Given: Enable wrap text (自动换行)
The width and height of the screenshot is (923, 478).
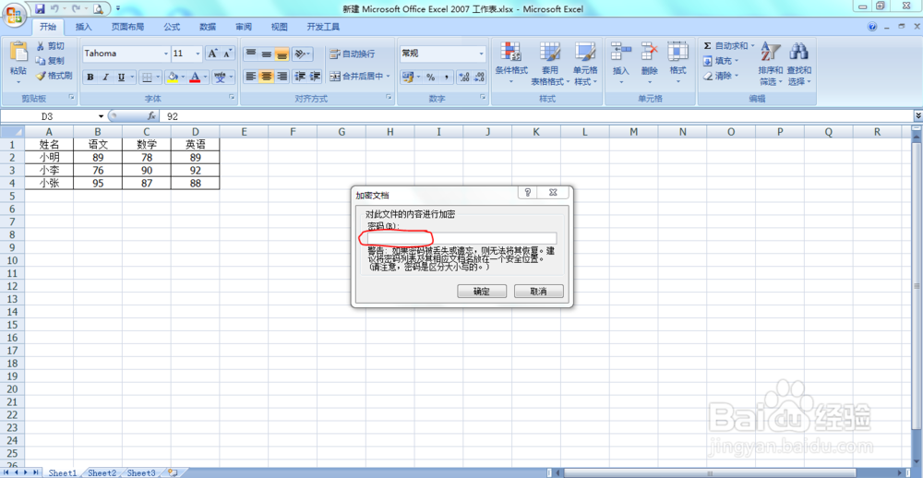Looking at the screenshot, I should 352,54.
